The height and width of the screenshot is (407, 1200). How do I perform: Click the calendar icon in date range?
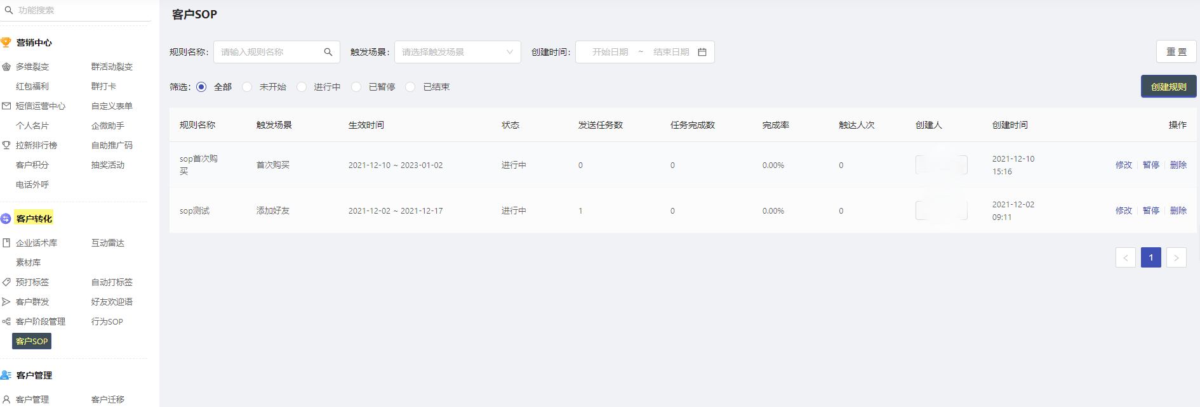coord(702,52)
